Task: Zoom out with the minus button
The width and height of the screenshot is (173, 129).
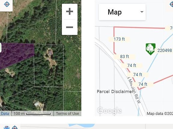Action: (69, 27)
